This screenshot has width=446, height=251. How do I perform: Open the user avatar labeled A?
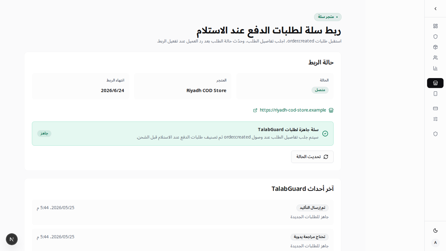(x=435, y=243)
